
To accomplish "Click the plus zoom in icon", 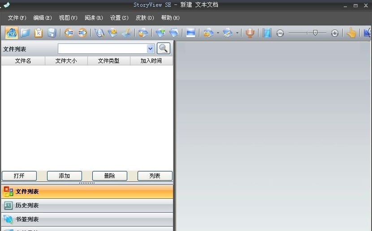I will [335, 33].
